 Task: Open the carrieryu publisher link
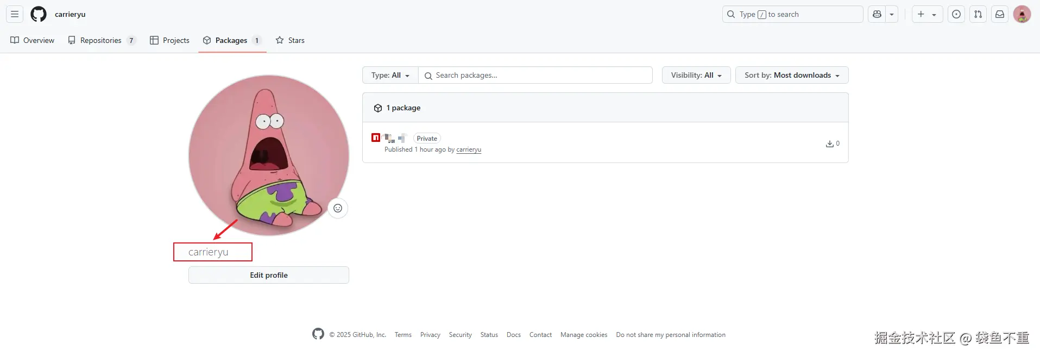click(469, 149)
